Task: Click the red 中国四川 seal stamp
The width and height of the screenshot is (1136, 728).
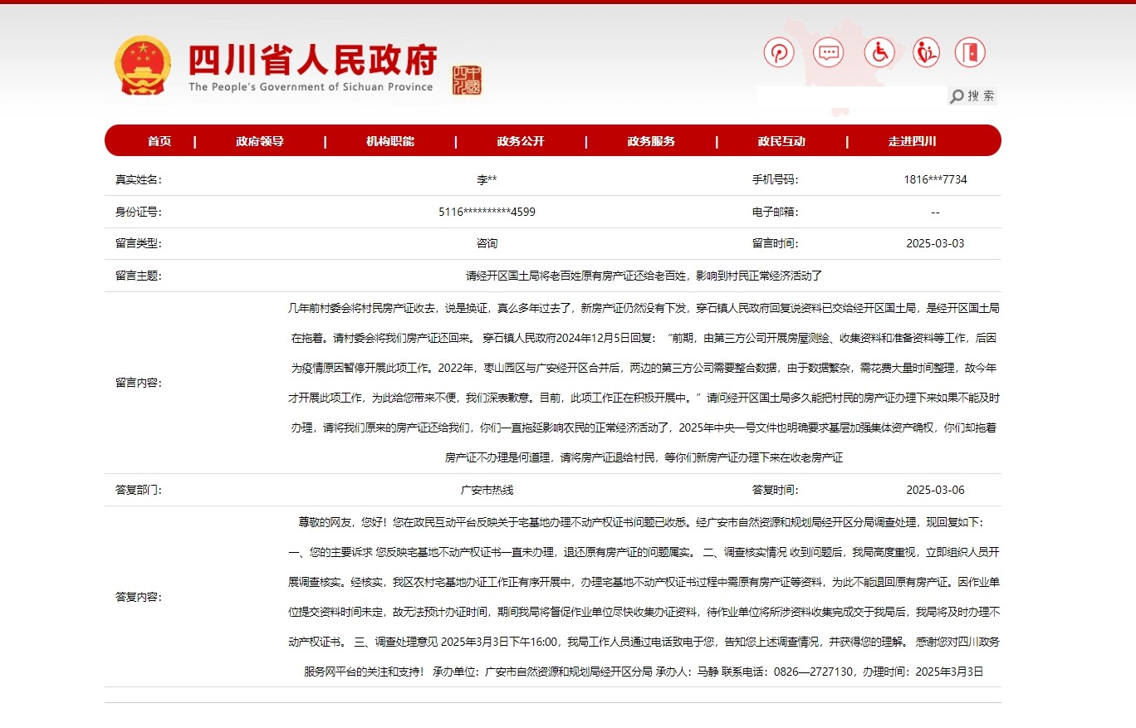Action: (x=467, y=81)
